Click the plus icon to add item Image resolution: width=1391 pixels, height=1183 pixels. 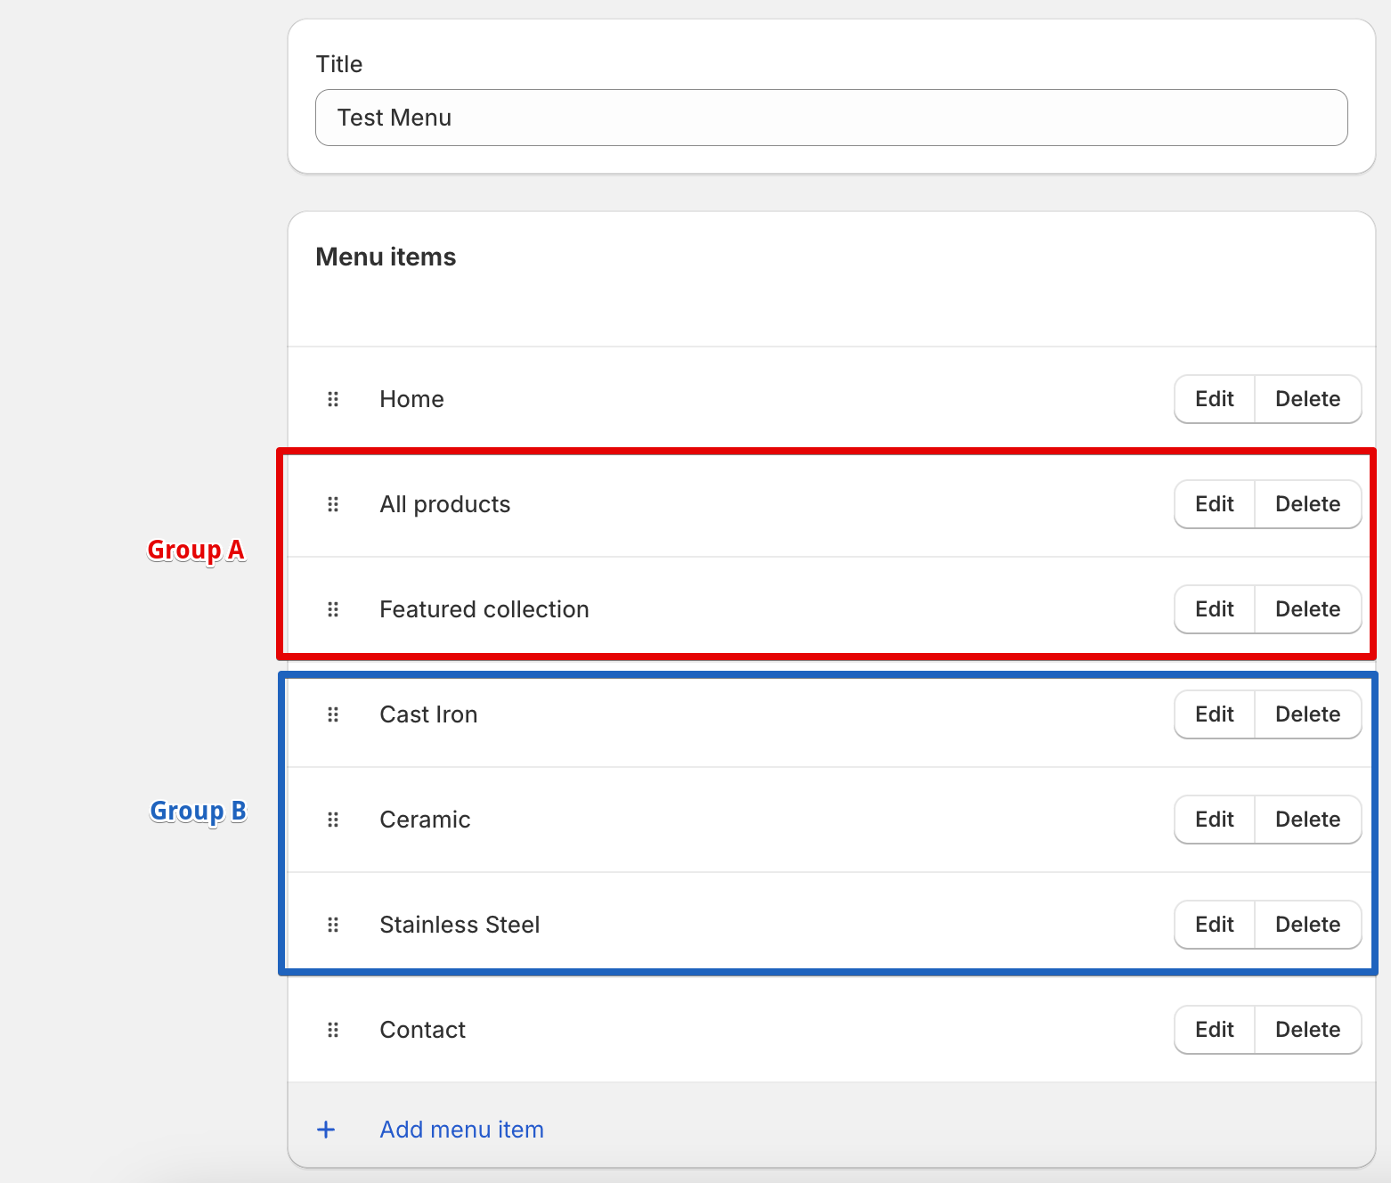point(326,1130)
